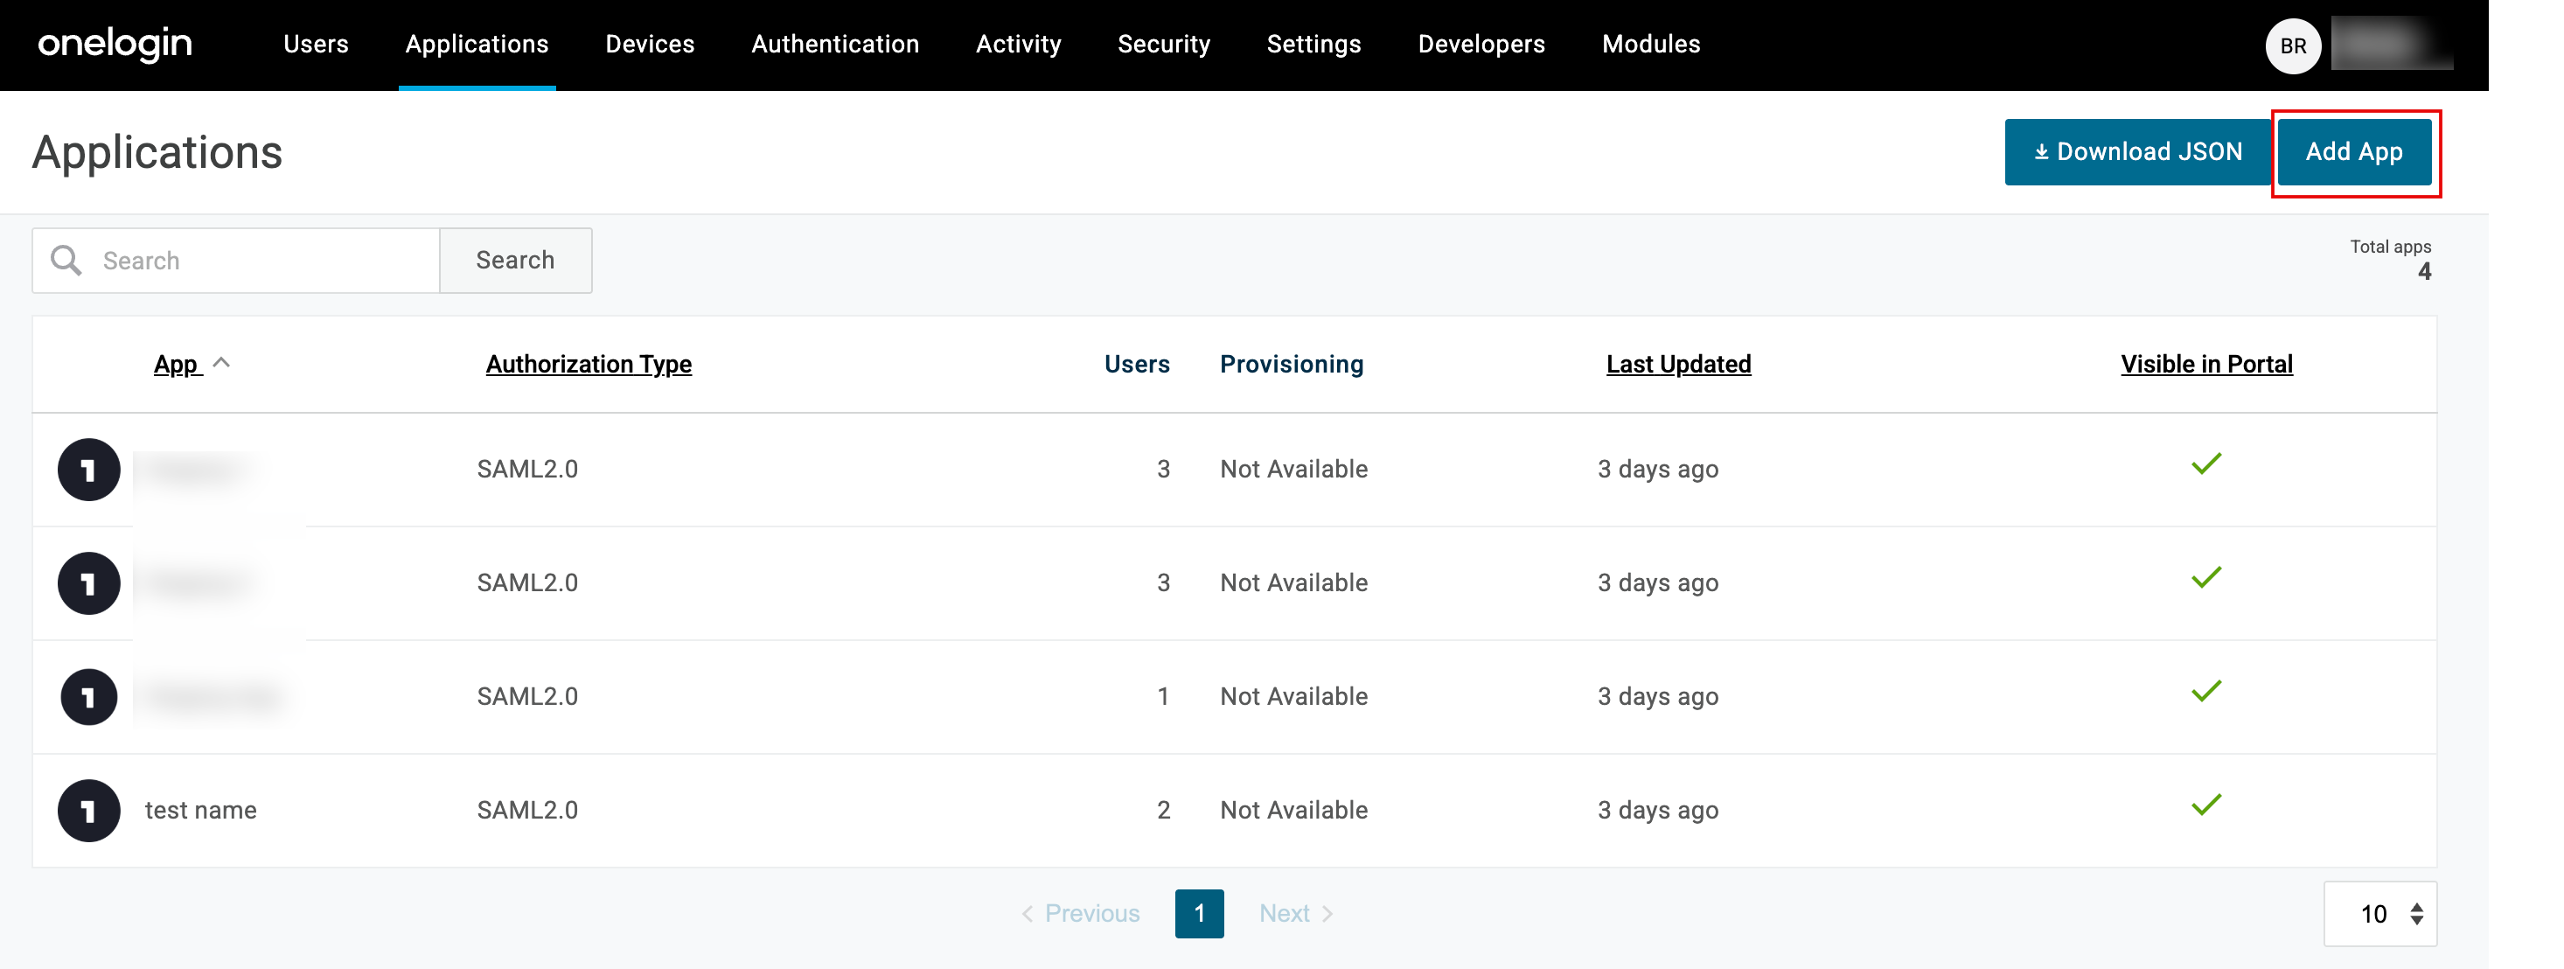Open the page size selector showing 10

[2379, 913]
